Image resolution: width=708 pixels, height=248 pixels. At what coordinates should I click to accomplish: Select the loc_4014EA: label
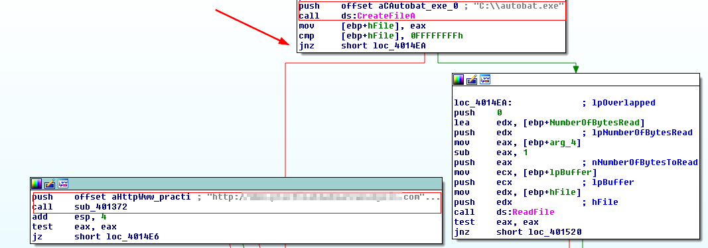click(483, 103)
